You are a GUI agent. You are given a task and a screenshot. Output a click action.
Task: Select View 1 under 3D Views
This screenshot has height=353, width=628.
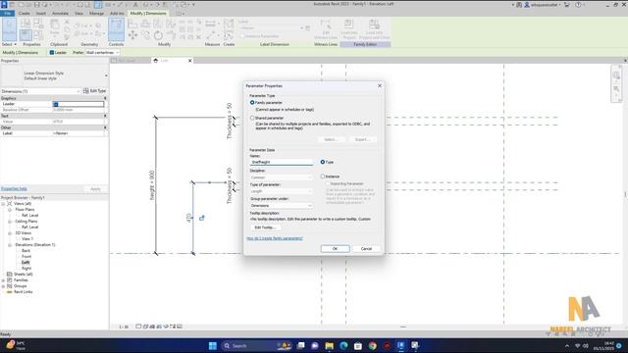pos(27,239)
